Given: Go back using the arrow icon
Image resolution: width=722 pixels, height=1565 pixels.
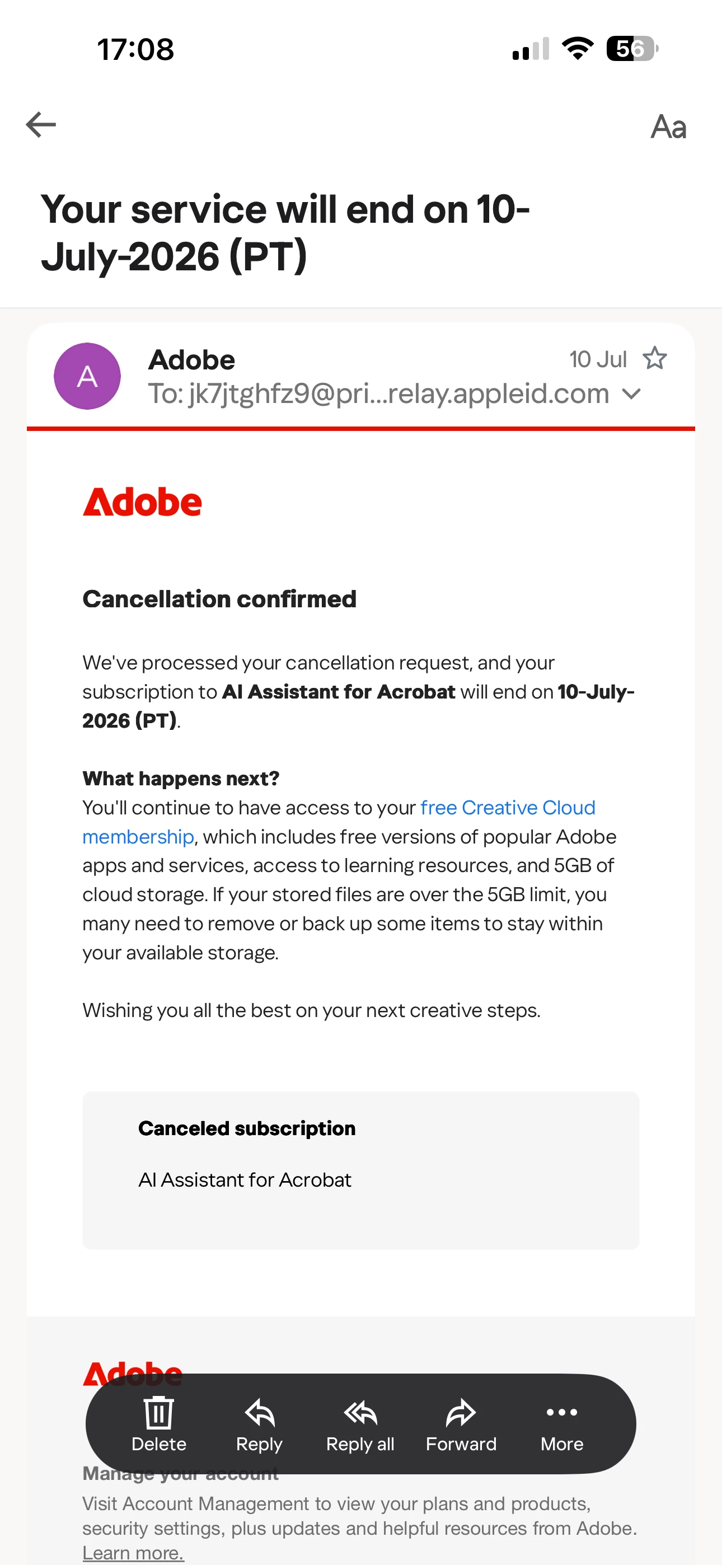Looking at the screenshot, I should coord(41,125).
